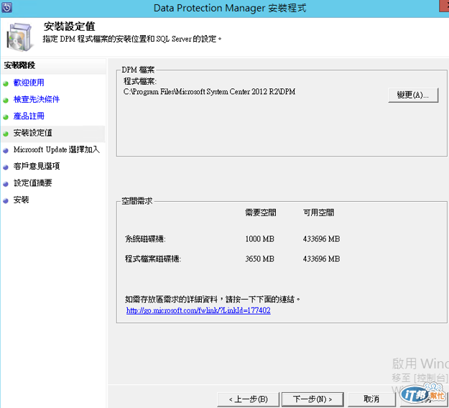Screen dimensions: 449x408
Task: Click the 需要空間 column header
Action: 261,213
